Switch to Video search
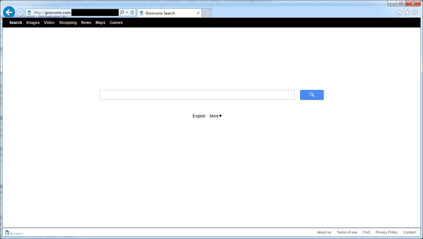423x239 pixels. [49, 23]
